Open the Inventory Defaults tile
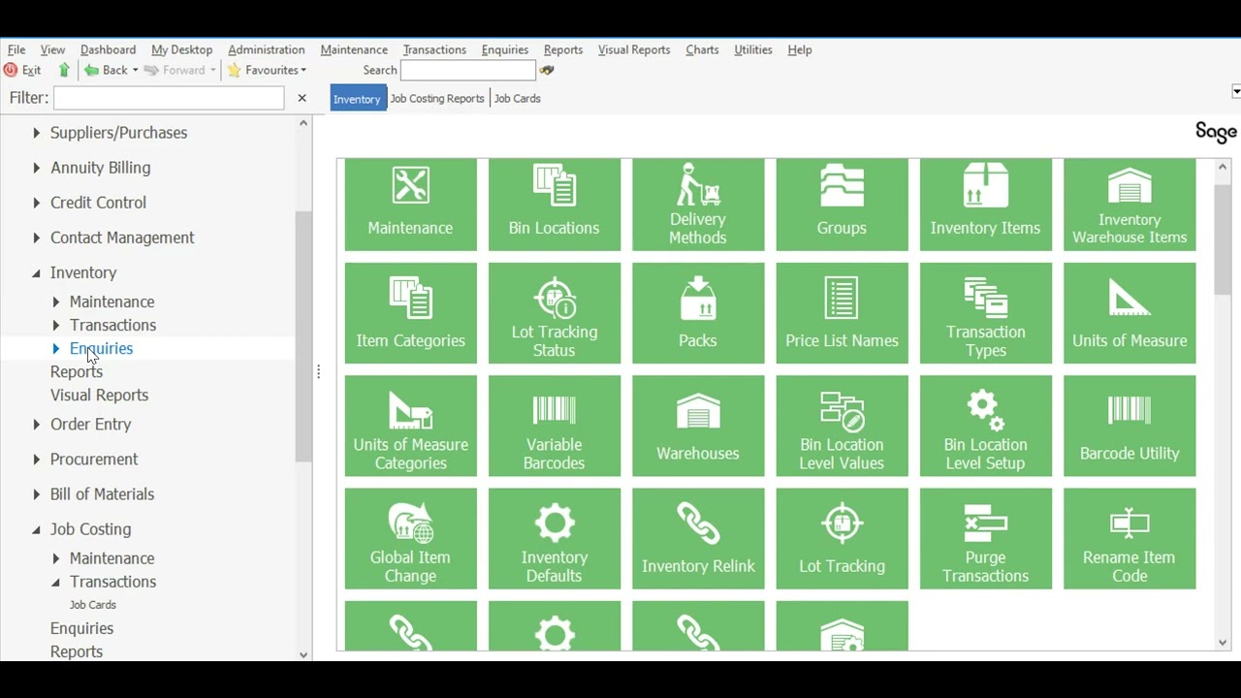 (554, 538)
